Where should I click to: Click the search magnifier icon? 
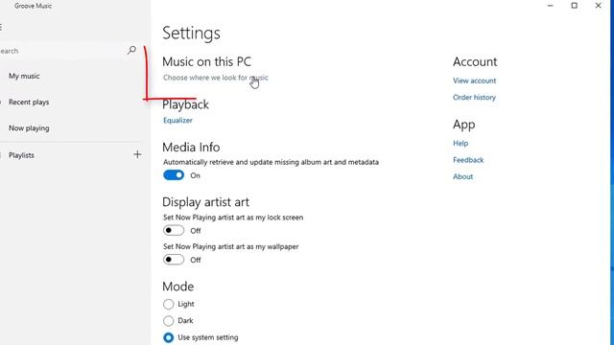(x=131, y=50)
